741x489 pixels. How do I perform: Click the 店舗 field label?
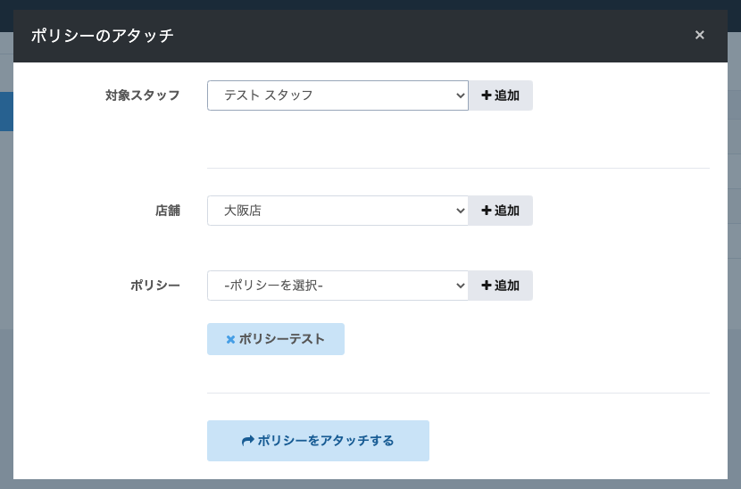click(x=167, y=211)
